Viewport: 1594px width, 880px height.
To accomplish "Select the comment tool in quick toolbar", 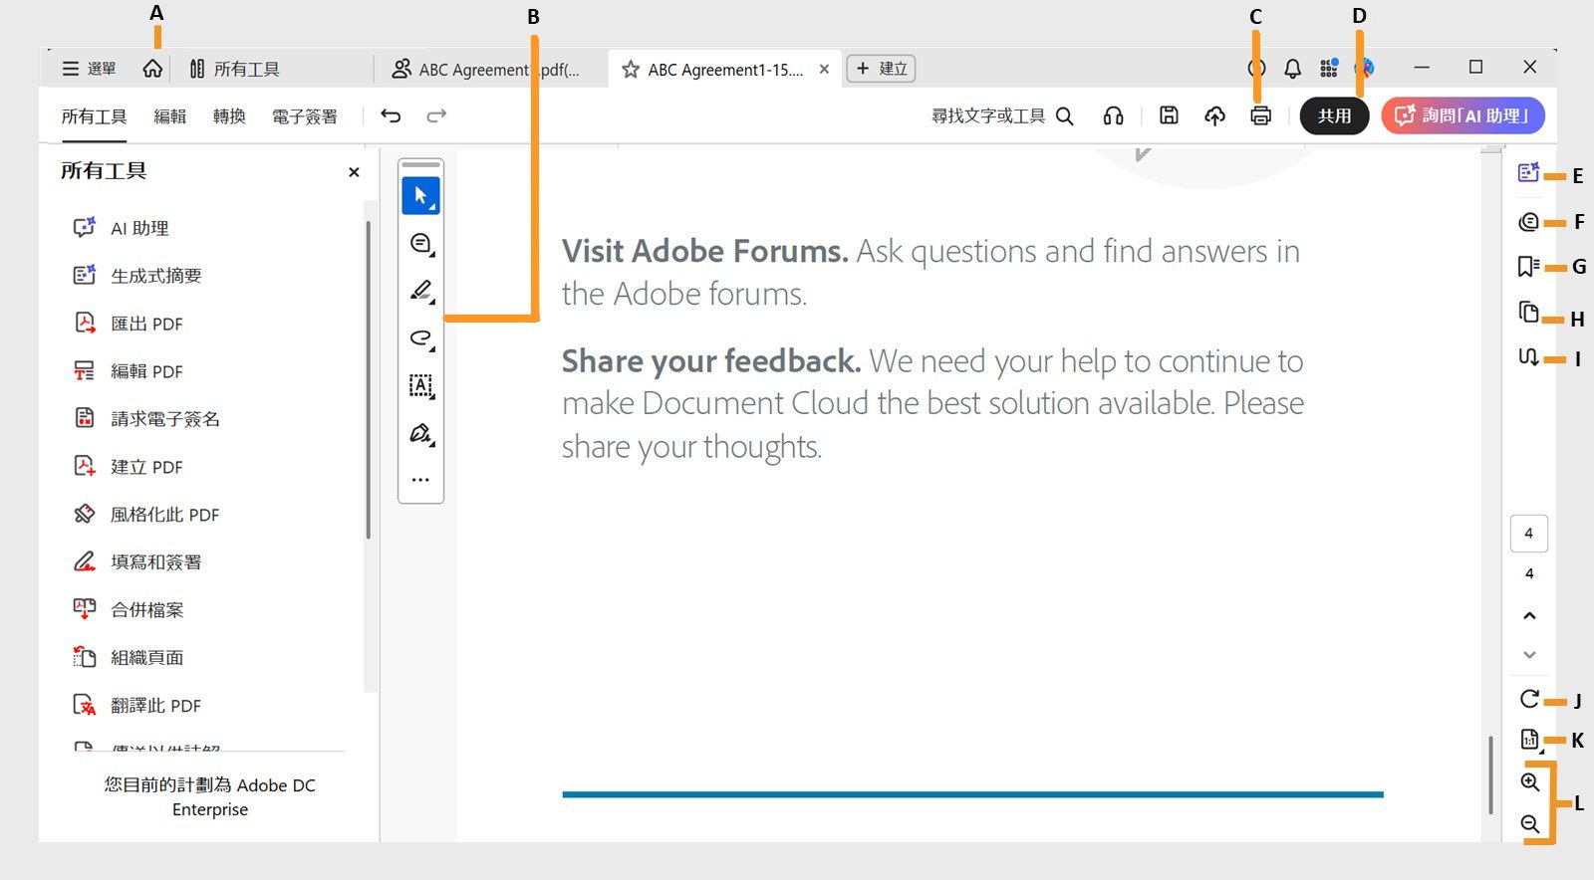I will (x=420, y=244).
